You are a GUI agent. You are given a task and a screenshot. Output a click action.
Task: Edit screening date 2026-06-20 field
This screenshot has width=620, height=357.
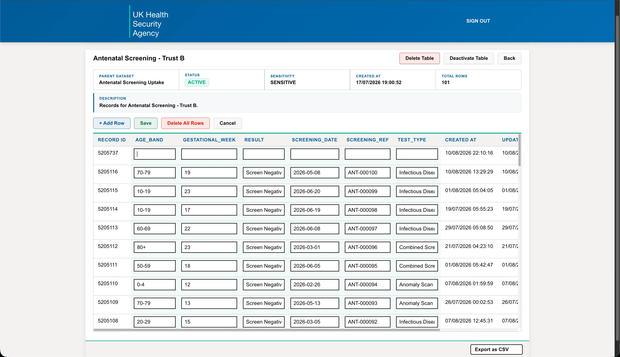315,191
